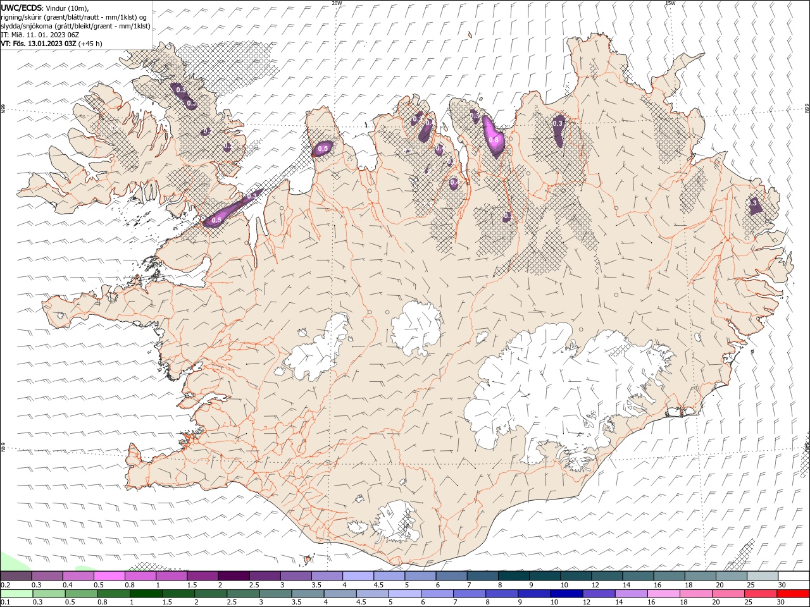Click the "30" label in the rain legend row
The width and height of the screenshot is (810, 607).
point(780,603)
